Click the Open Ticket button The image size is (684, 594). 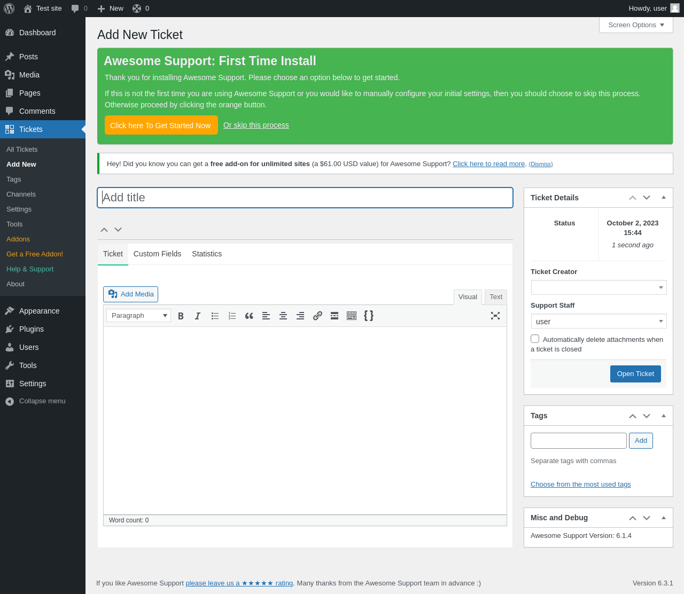tap(635, 374)
